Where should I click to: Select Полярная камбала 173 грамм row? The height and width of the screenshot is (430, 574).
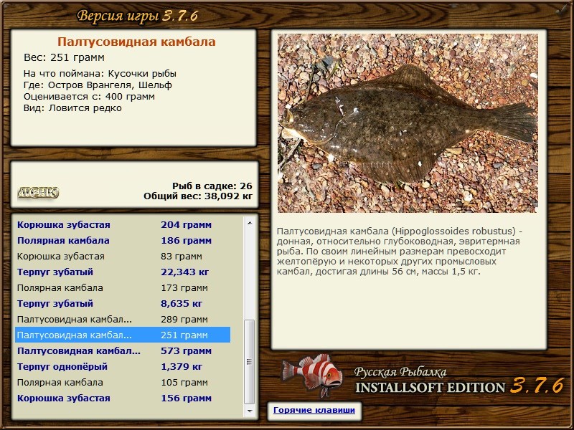[x=123, y=288]
